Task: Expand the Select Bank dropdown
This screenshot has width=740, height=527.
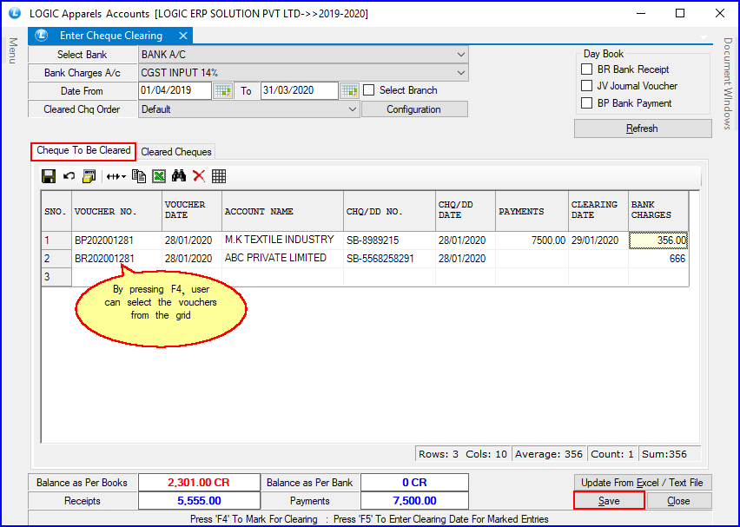Action: [x=461, y=55]
